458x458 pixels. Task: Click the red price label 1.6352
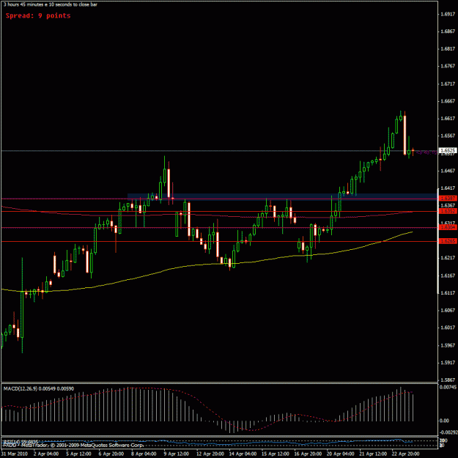448,211
